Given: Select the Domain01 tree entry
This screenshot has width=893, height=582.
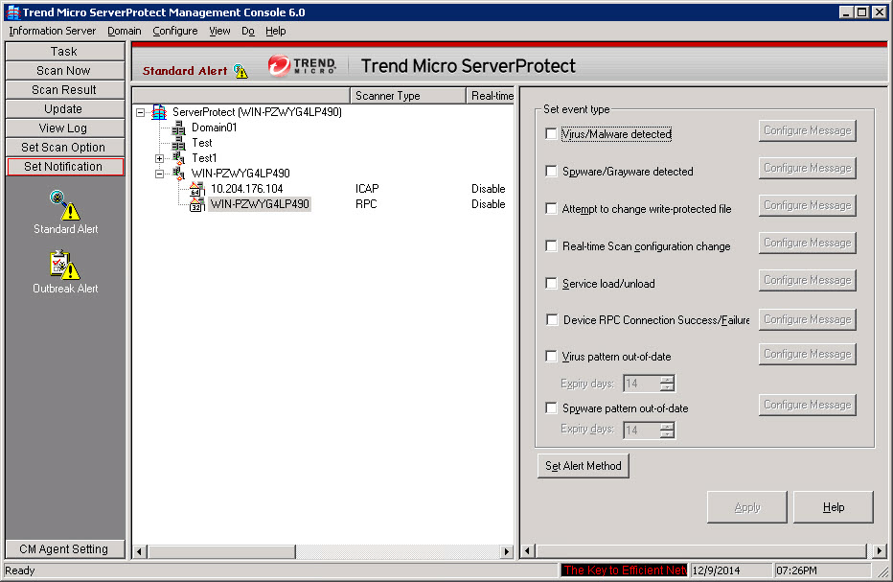Looking at the screenshot, I should point(214,128).
